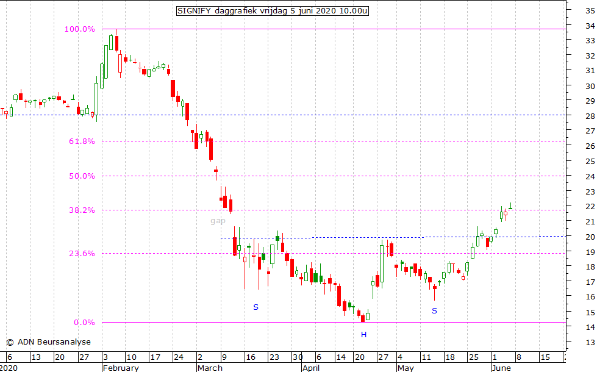Viewport: 597px width, 372px height.
Task: Click price level 14 on right axis
Action: point(590,327)
